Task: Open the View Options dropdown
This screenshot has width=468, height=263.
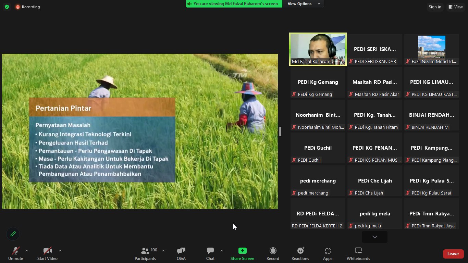Action: [303, 4]
